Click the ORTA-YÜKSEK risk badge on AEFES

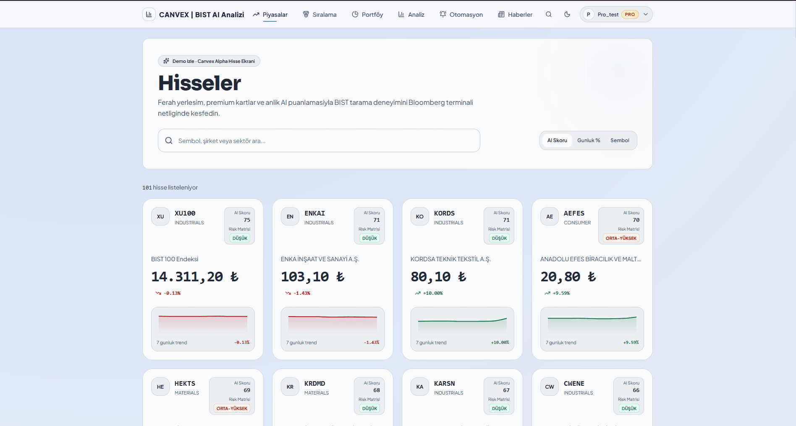621,238
